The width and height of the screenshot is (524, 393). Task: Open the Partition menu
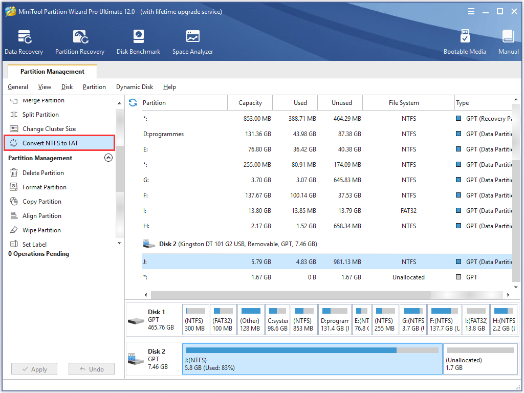[94, 87]
